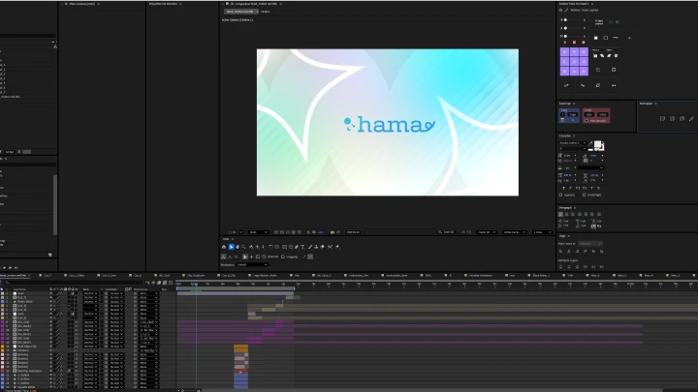Image resolution: width=698 pixels, height=392 pixels.
Task: Click the Paragraph panel tab
Action: pyautogui.click(x=565, y=208)
